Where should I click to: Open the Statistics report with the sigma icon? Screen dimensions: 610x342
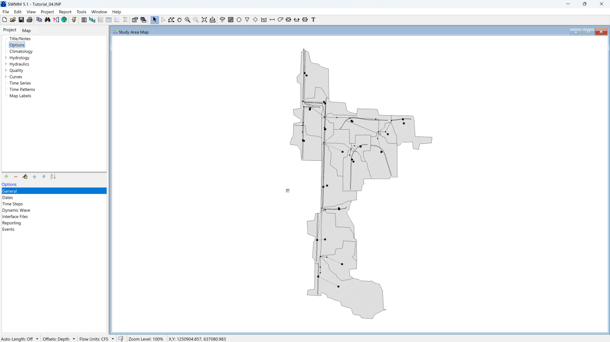pyautogui.click(x=124, y=20)
